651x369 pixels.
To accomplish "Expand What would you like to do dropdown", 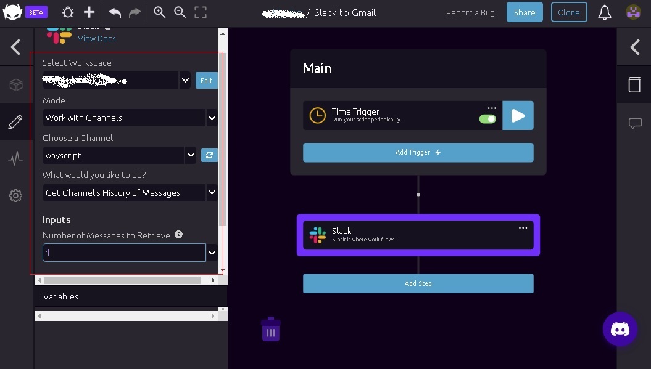I will click(x=212, y=193).
